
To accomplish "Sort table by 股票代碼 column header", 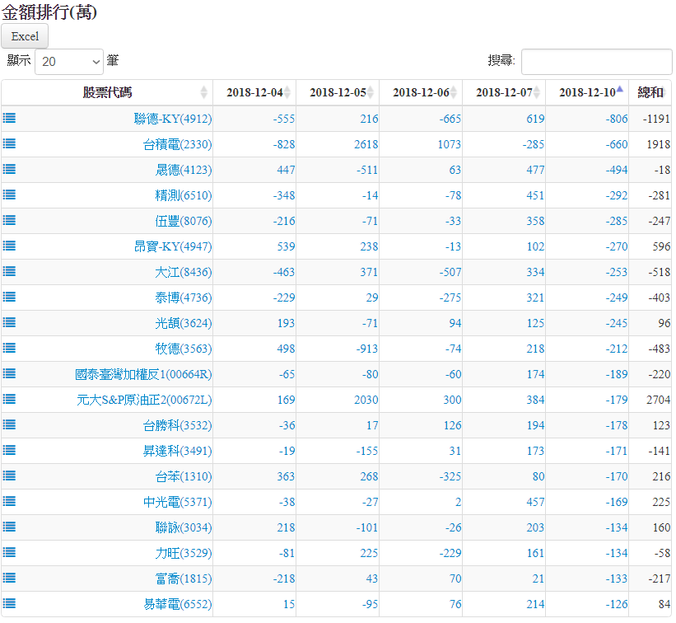I will tap(107, 92).
